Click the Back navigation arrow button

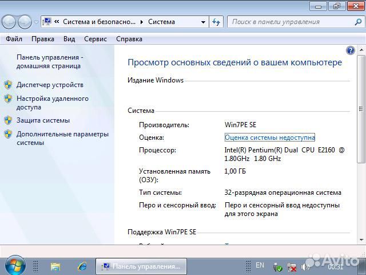point(9,22)
